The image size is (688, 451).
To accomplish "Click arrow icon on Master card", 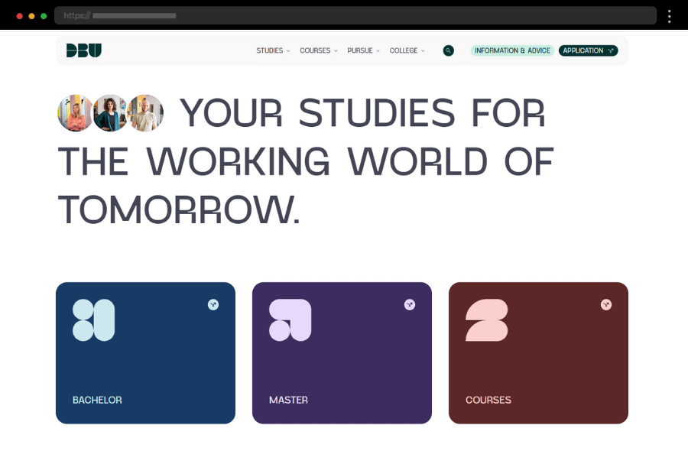I will (410, 305).
